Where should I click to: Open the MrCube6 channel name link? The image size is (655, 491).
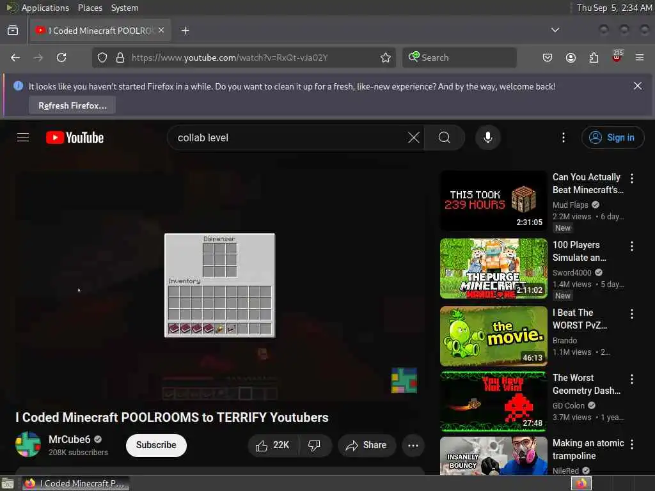(x=69, y=439)
